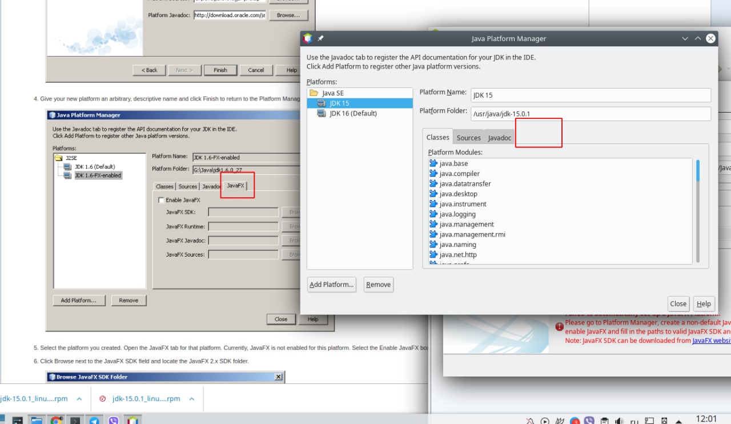Click the scrollbar of the Platform Modules list
This screenshot has height=424, width=731.
697,211
